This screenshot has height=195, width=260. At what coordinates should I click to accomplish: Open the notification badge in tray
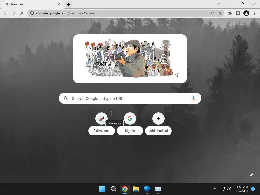click(253, 189)
